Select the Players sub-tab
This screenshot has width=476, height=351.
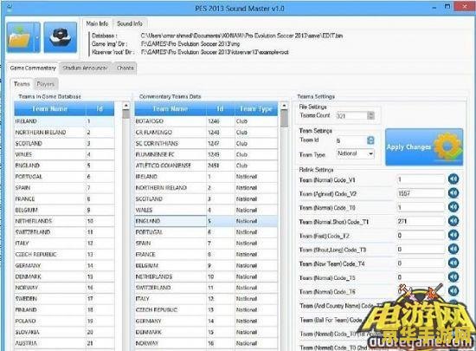click(46, 84)
